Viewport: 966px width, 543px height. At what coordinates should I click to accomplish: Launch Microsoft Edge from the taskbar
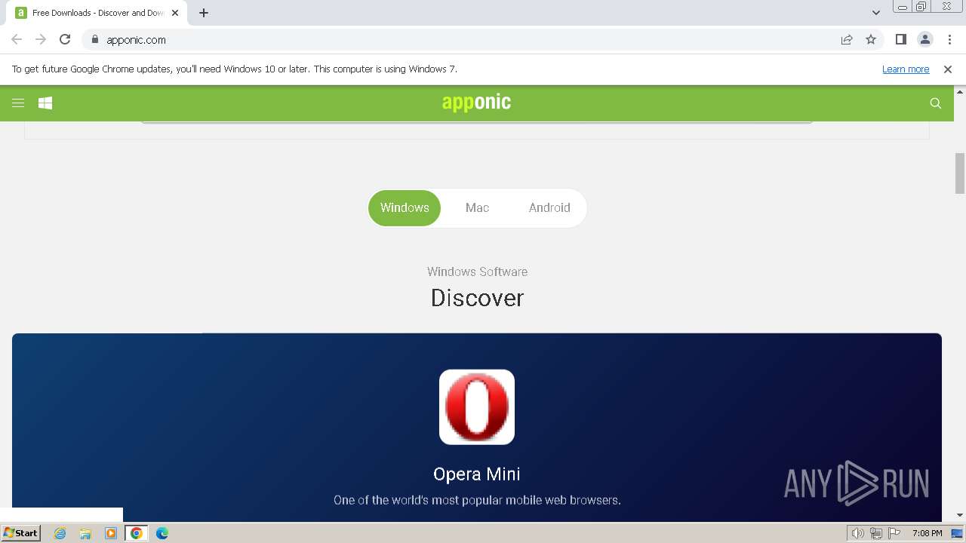pos(162,533)
